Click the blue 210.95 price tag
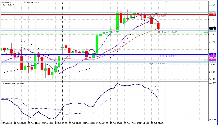 point(212,54)
